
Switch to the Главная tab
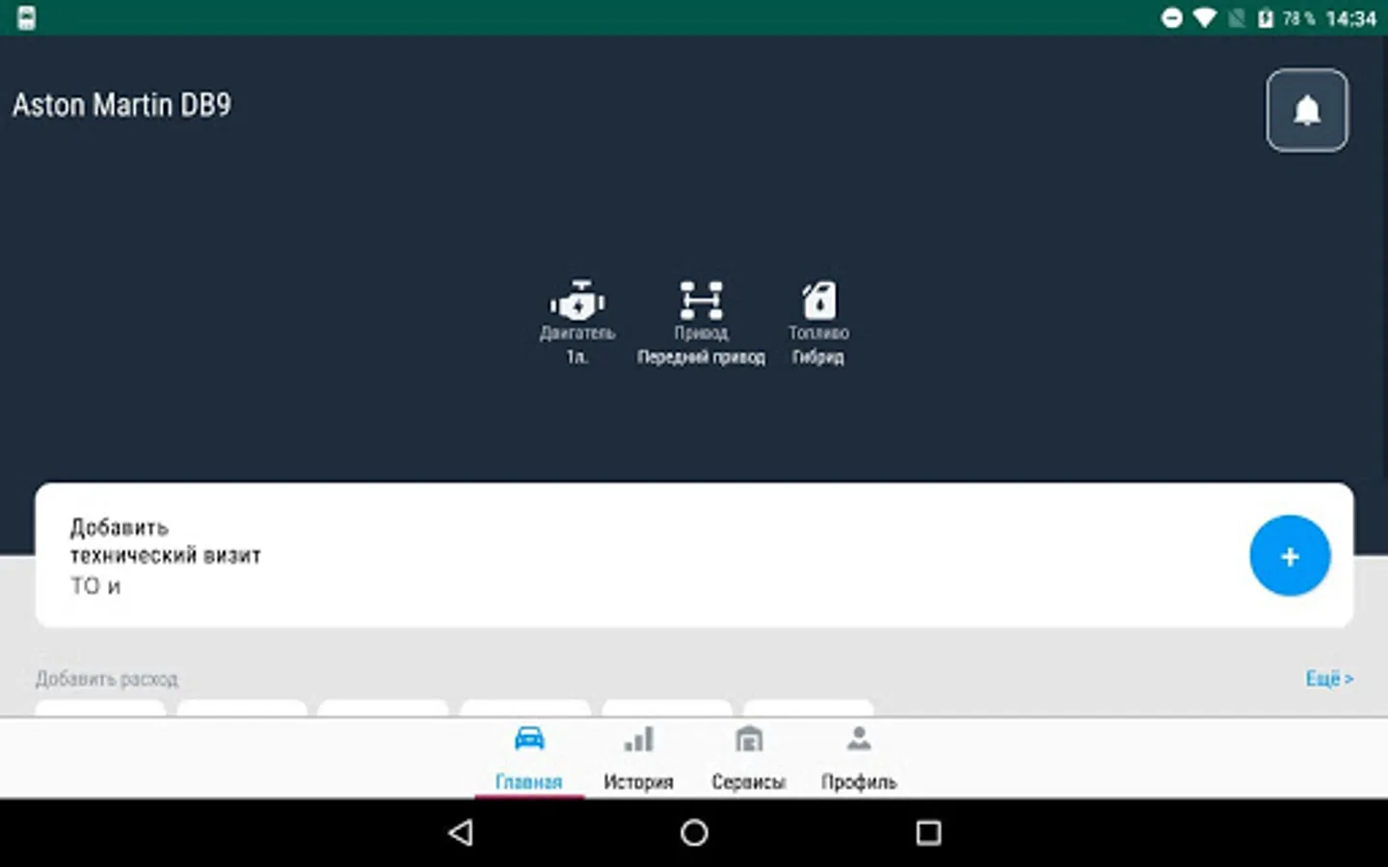click(529, 757)
